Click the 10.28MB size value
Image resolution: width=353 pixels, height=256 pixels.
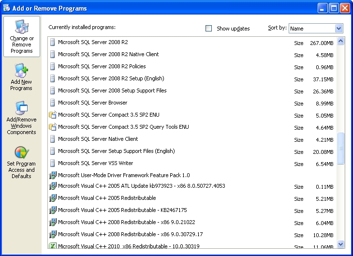coord(323,235)
